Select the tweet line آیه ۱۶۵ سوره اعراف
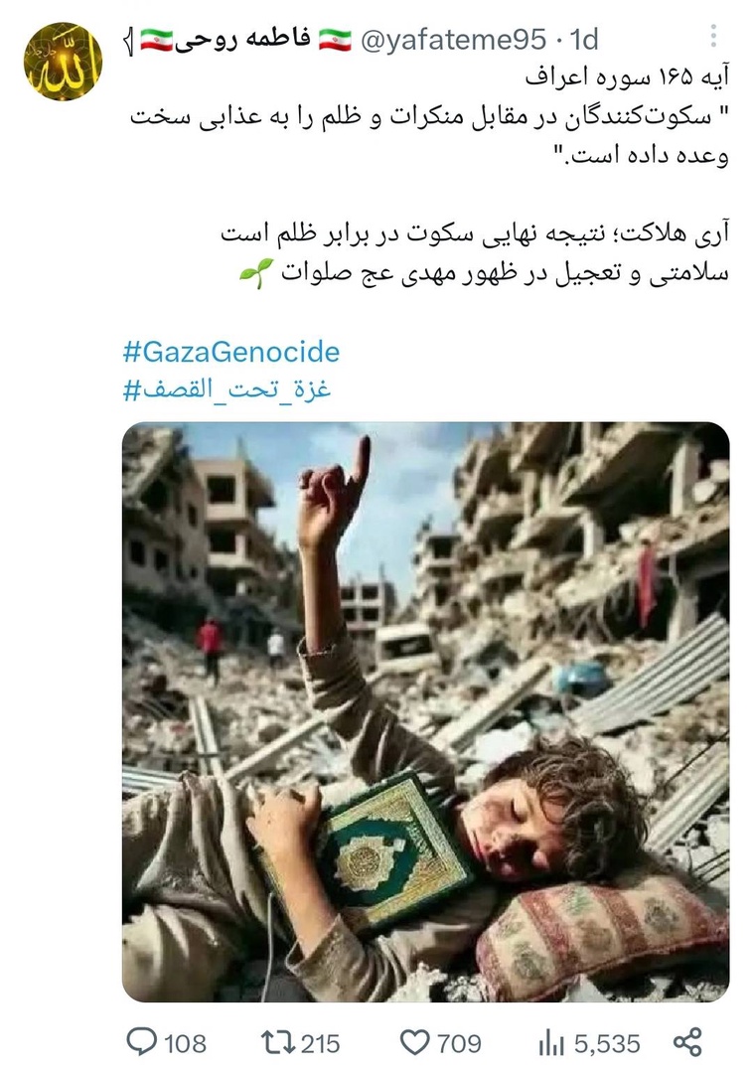Screen dimensions: 752x1073 tap(628, 77)
